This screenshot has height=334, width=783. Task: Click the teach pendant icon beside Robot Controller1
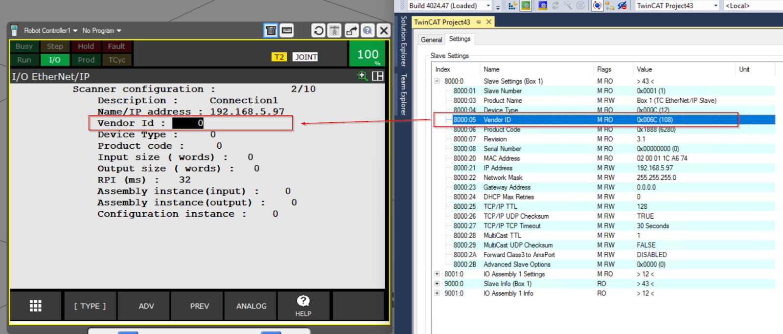[14, 30]
